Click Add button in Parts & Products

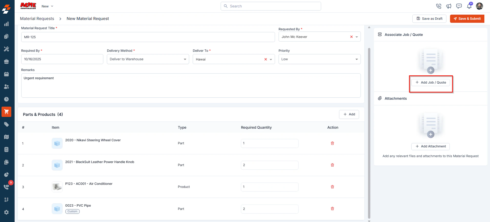(349, 114)
